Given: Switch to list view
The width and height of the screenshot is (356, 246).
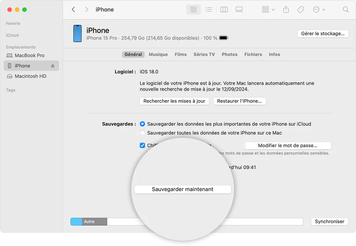Looking at the screenshot, I should click(209, 10).
